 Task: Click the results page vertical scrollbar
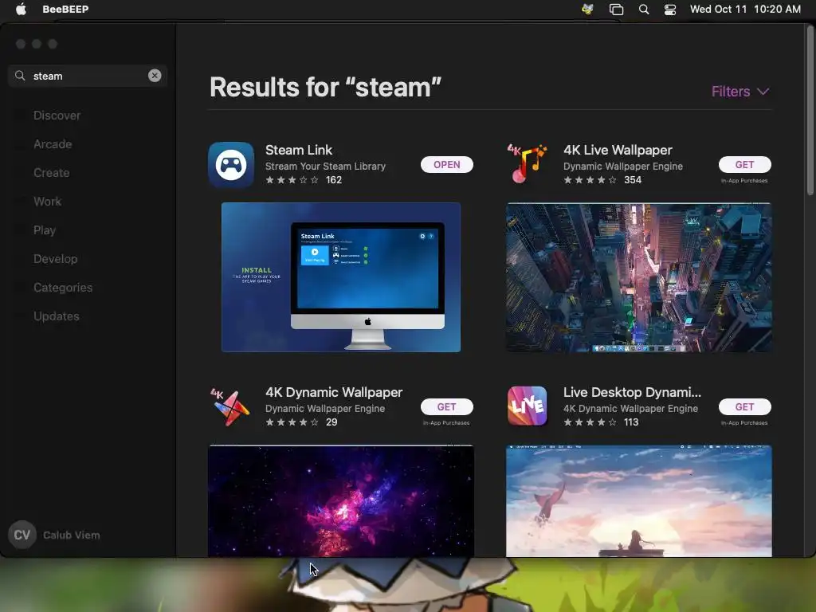point(810,112)
